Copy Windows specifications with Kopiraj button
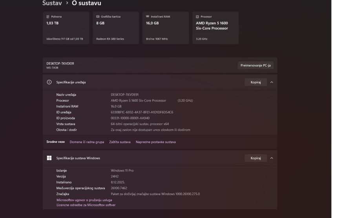The width and height of the screenshot is (361, 218). [255, 158]
